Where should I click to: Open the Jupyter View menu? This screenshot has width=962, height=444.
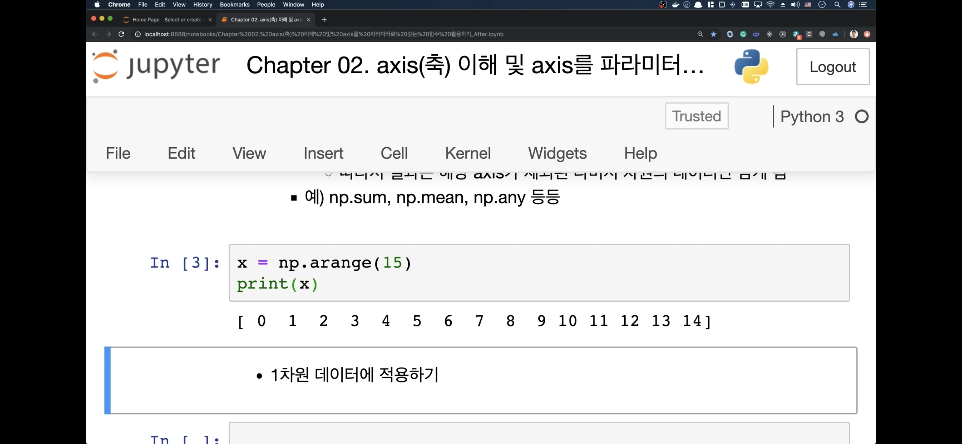[x=249, y=153]
